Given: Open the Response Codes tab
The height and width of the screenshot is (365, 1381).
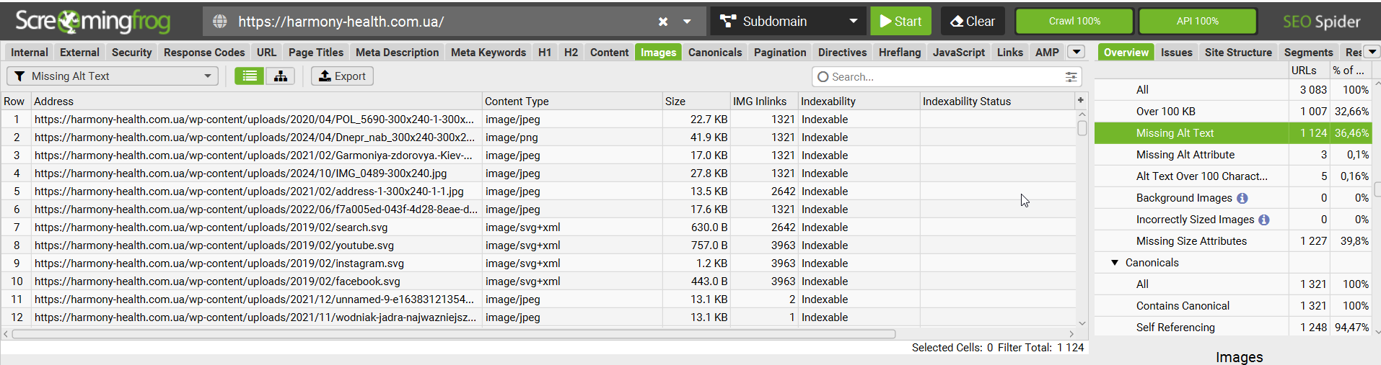Looking at the screenshot, I should (204, 52).
